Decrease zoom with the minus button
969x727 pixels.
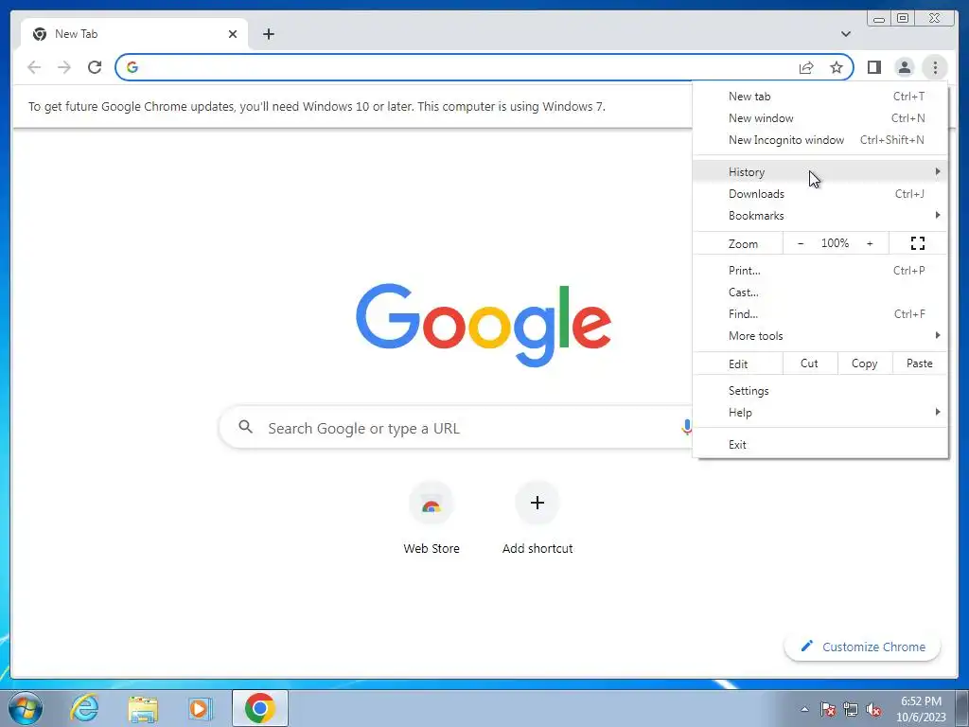tap(801, 243)
